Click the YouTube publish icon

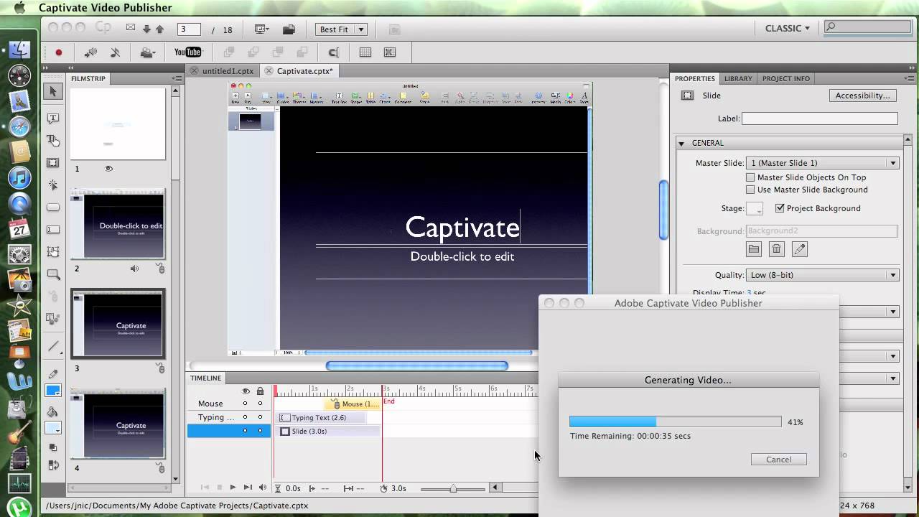point(188,52)
